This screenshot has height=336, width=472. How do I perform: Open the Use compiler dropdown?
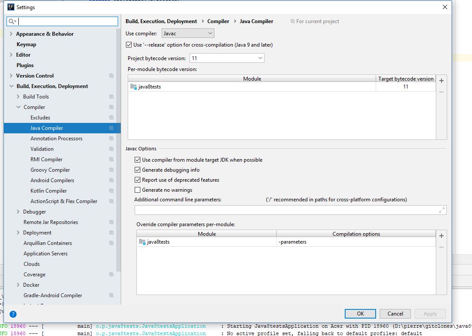pos(188,33)
